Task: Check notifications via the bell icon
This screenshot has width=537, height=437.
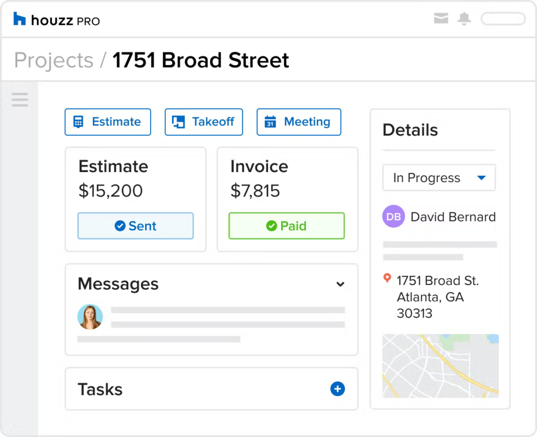Action: pos(464,18)
